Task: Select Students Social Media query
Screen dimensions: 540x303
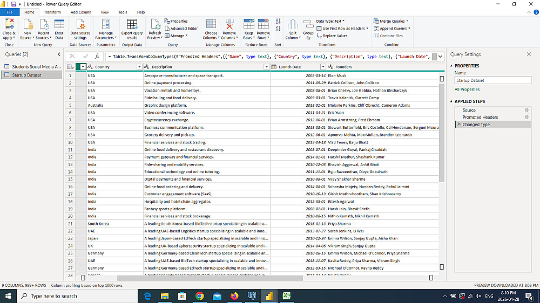Action: (32, 67)
